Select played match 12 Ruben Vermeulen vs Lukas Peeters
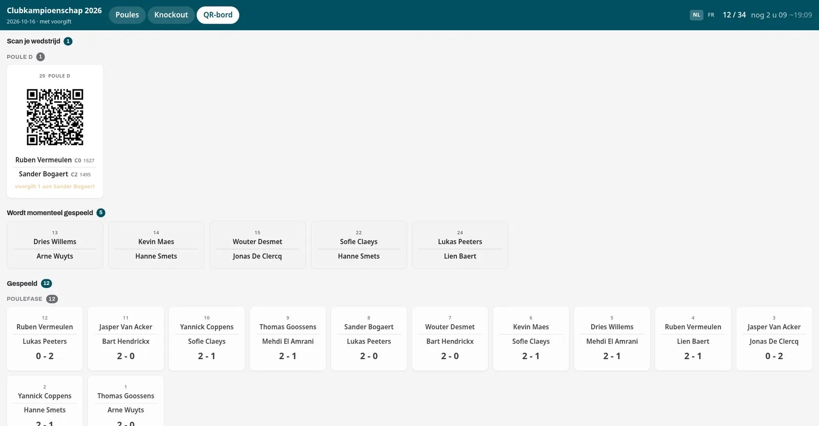Viewport: 819px width, 426px height. (45, 339)
